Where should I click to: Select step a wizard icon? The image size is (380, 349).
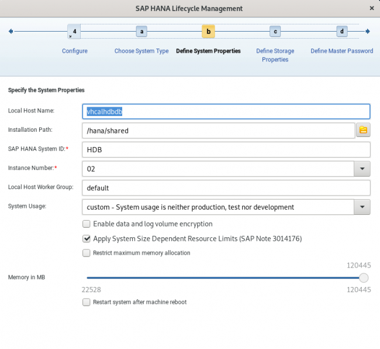click(141, 32)
